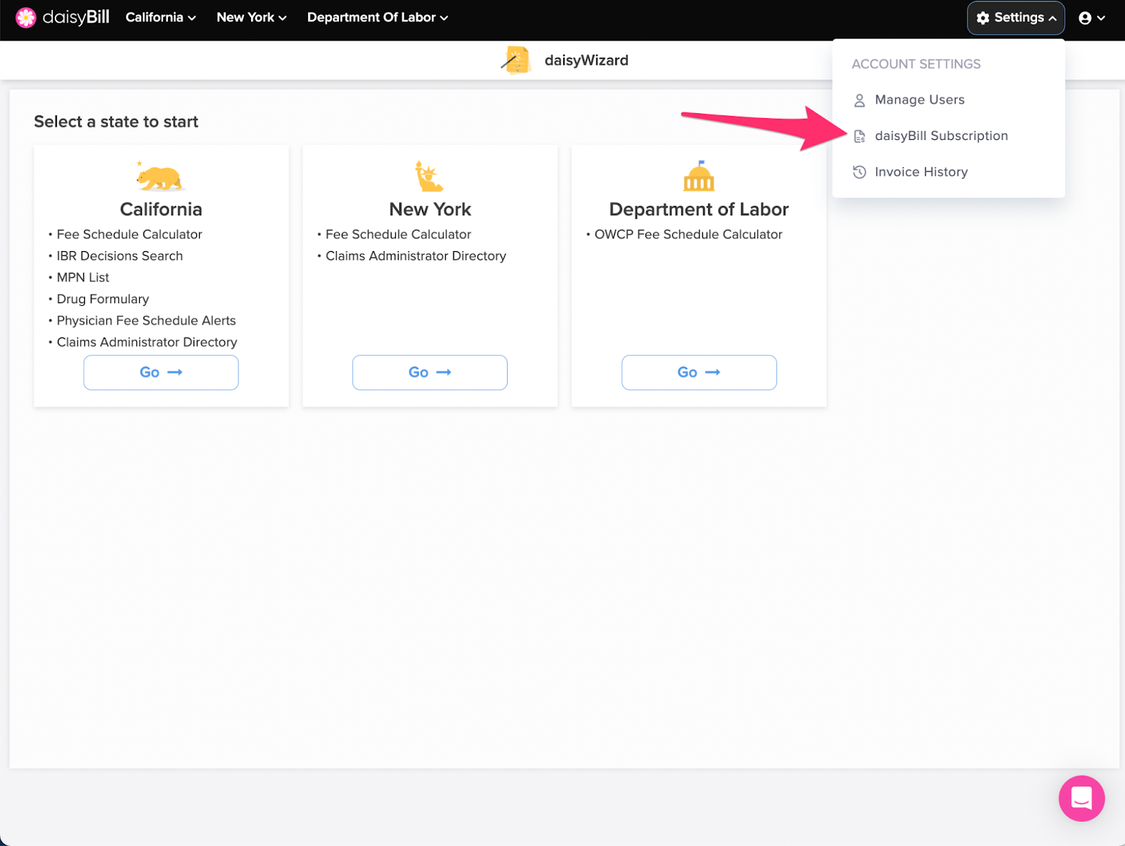Click California's Claims Administrator Directory item
Image resolution: width=1125 pixels, height=846 pixels.
[x=147, y=342]
